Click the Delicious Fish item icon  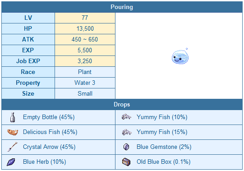coord(13,132)
